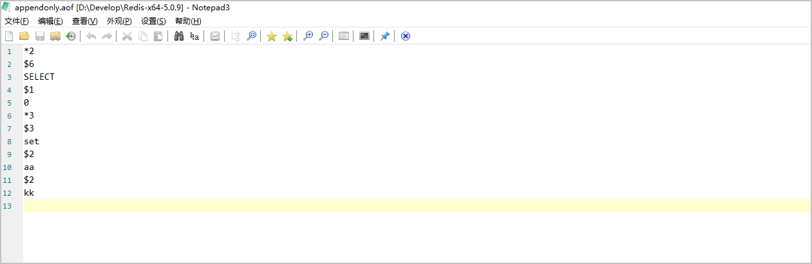Click the Undo arrow icon
This screenshot has width=812, height=264.
(91, 36)
